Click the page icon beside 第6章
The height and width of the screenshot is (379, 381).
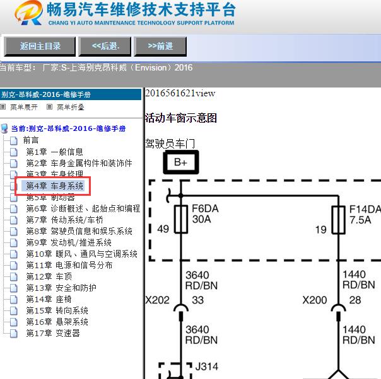(x=14, y=208)
